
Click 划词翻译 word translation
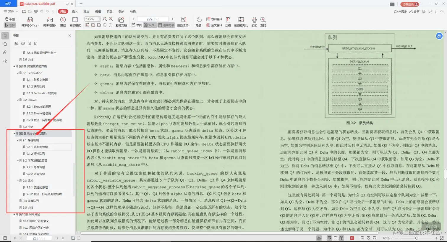(214, 19)
